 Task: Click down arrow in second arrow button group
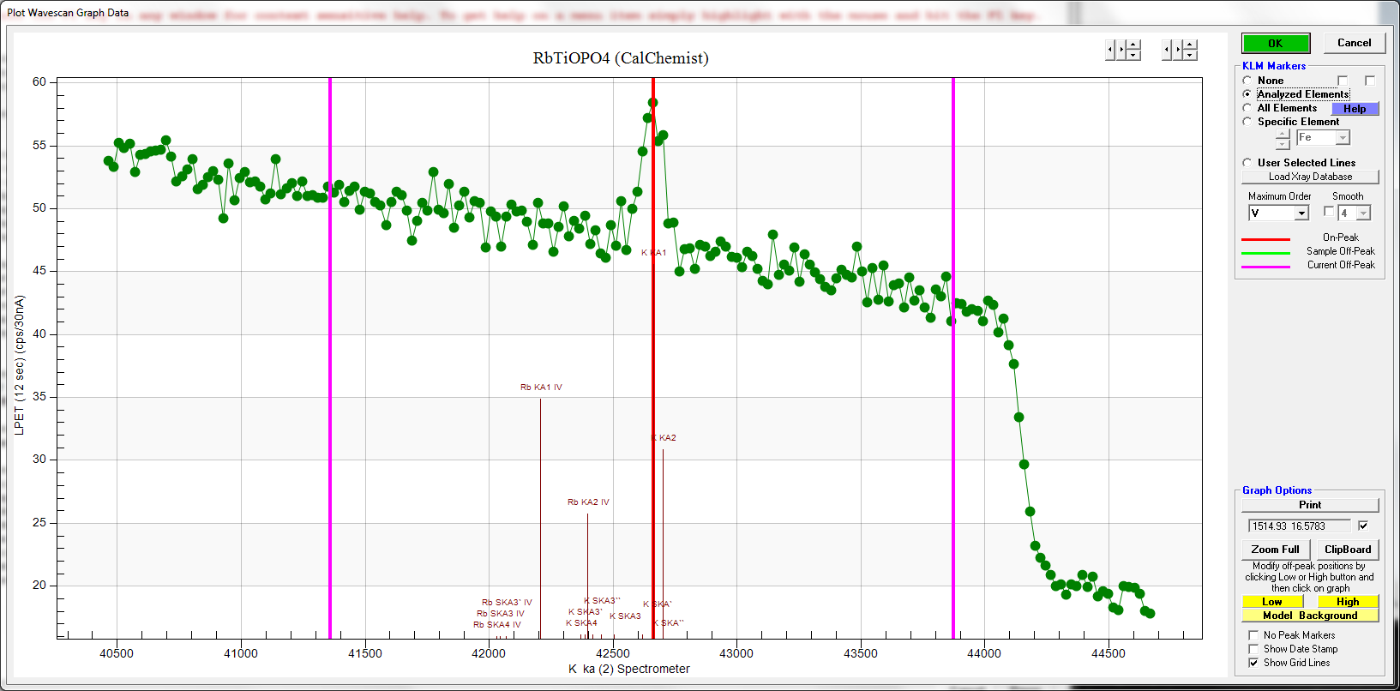coord(1190,55)
